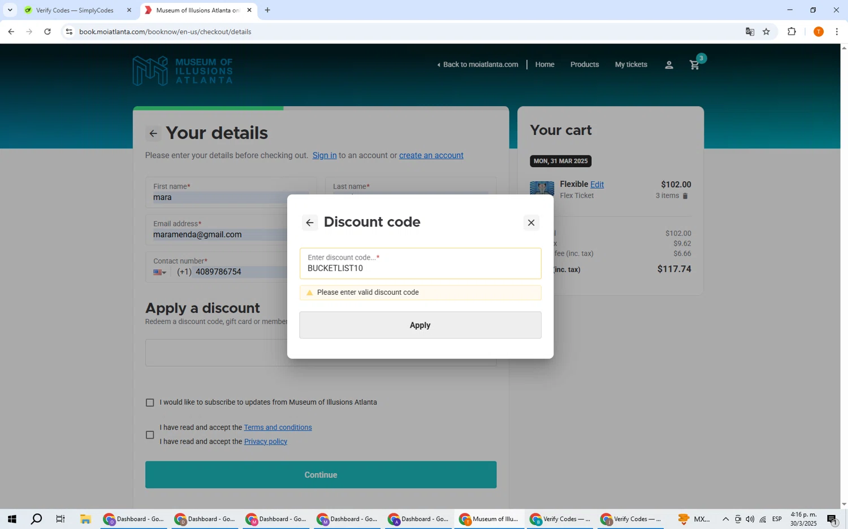Click Edit next to Flexible ticket

(597, 185)
